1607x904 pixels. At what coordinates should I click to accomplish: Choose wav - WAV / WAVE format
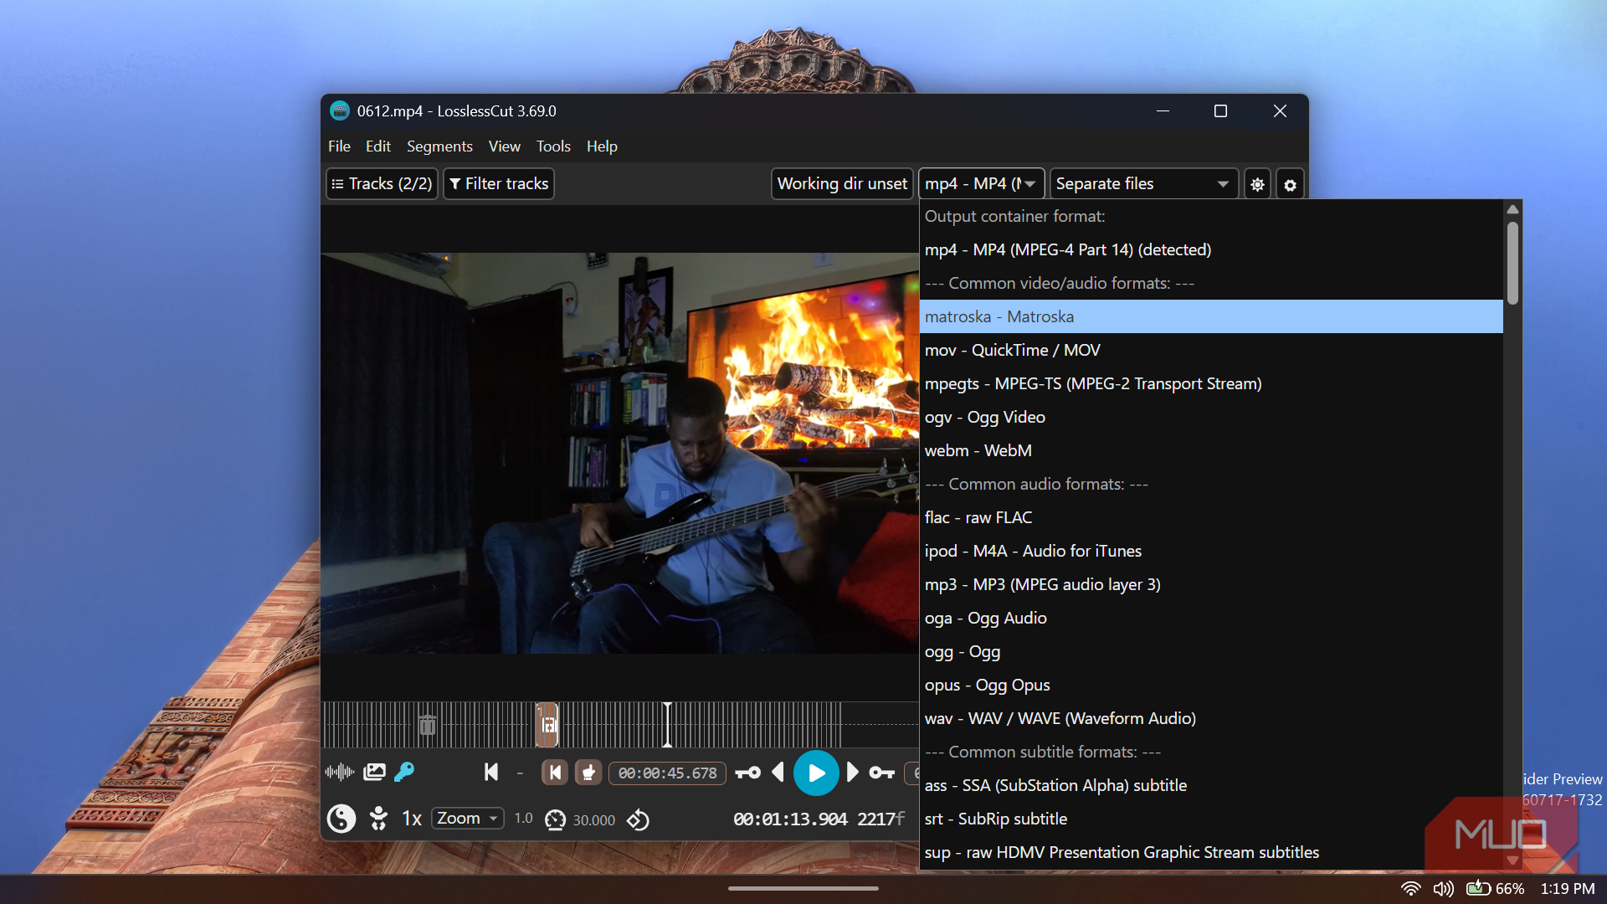(1211, 718)
